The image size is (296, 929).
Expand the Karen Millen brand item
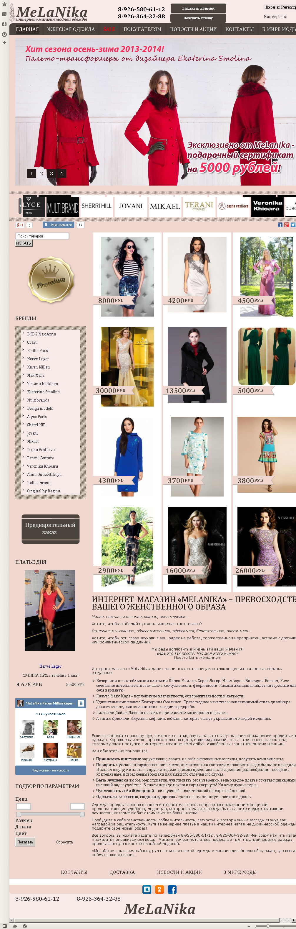39,367
